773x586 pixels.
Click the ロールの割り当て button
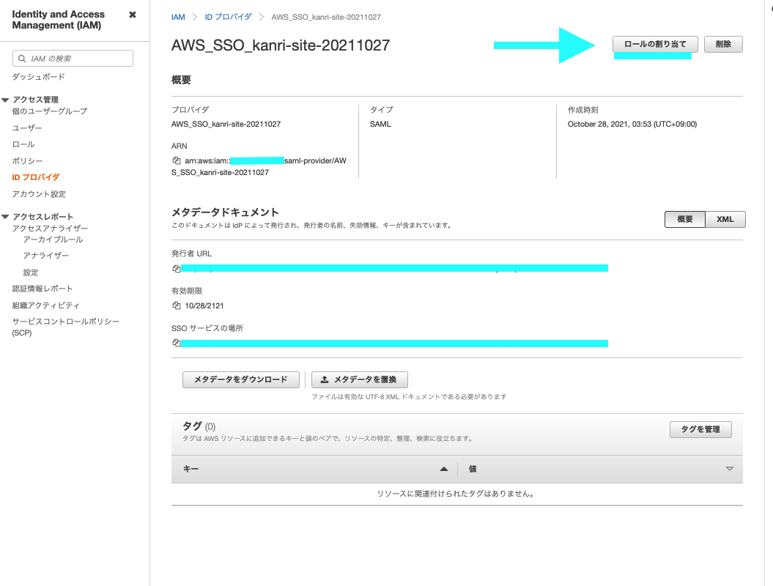(x=655, y=45)
